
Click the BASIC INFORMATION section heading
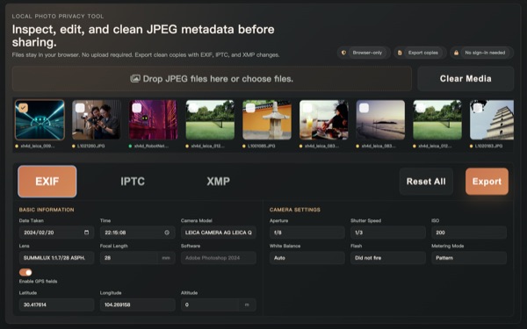tap(47, 210)
